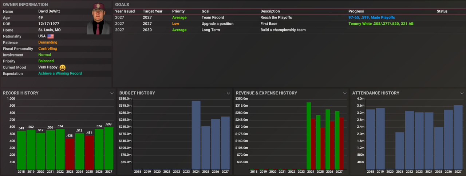Viewport: 466px width, 176px height.
Task: Click the 2024 budget history bar
Action: pos(196,135)
